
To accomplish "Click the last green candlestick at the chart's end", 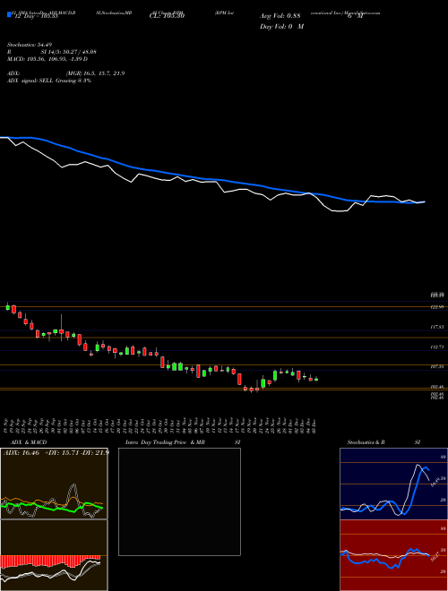I will [316, 379].
